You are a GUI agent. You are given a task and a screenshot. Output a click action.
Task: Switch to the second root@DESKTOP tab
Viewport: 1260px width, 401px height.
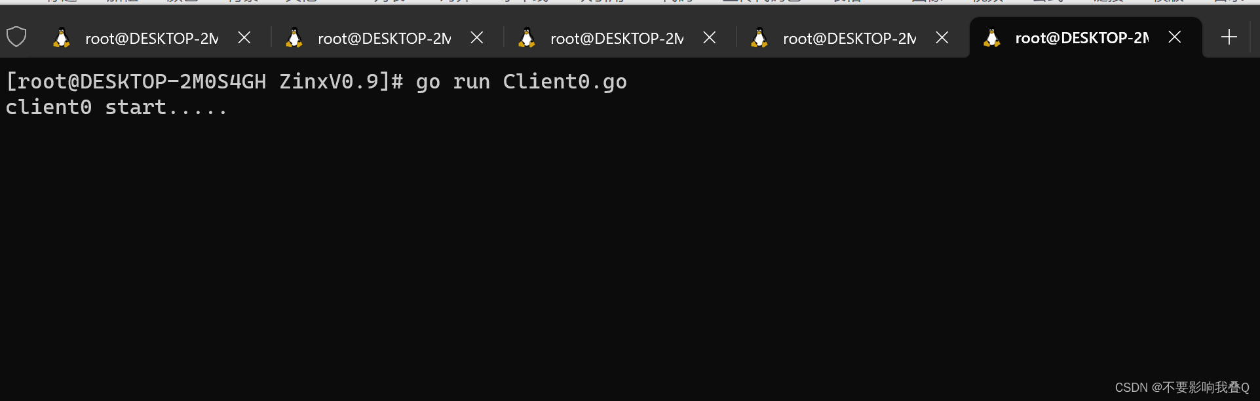(x=383, y=37)
